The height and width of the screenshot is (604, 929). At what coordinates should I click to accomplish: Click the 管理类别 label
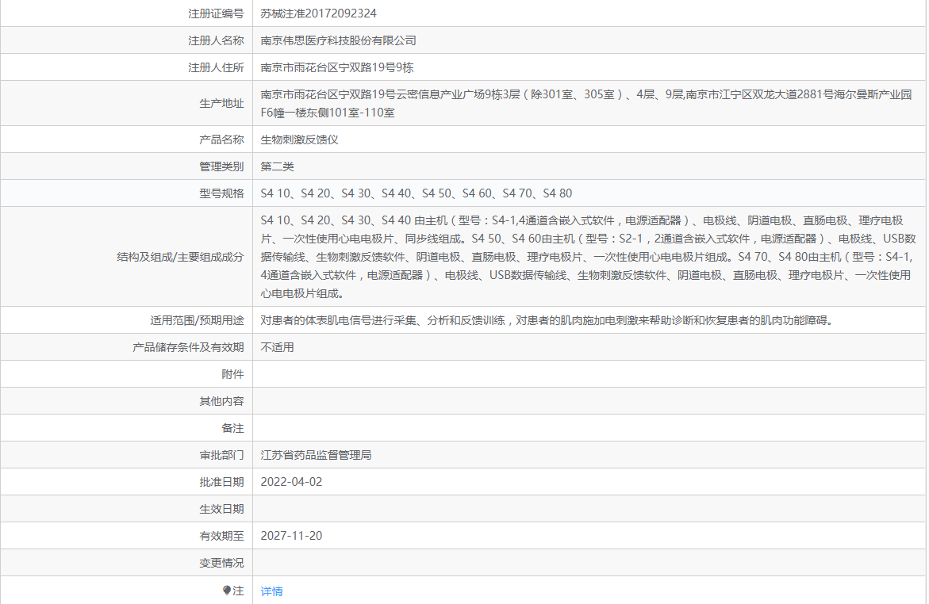point(221,166)
